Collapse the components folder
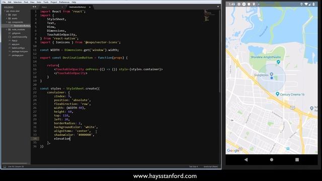The height and width of the screenshot is (181, 322). pyautogui.click(x=7, y=22)
